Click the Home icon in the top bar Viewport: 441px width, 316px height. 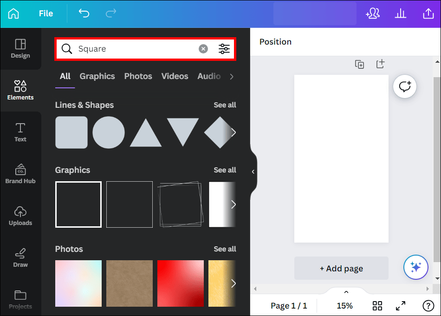pyautogui.click(x=13, y=13)
